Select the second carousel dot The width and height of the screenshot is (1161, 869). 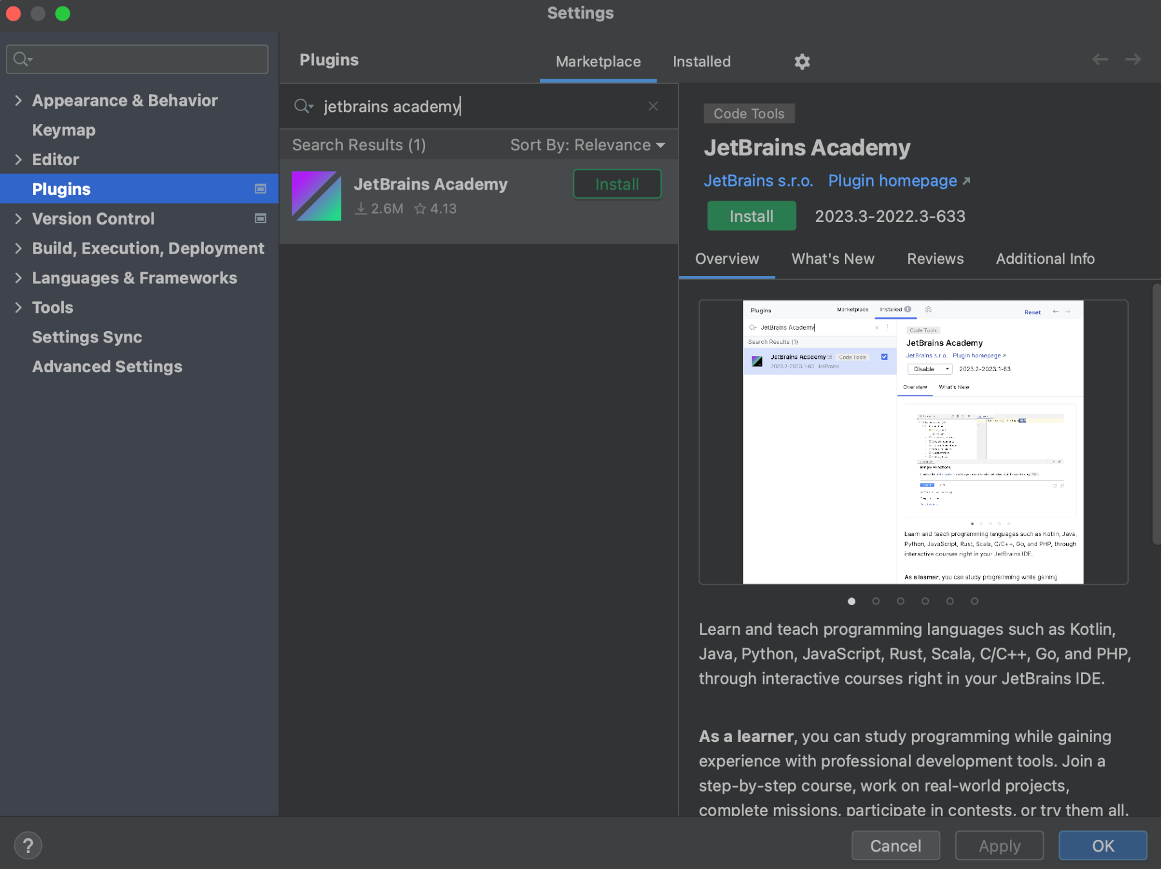pos(876,601)
